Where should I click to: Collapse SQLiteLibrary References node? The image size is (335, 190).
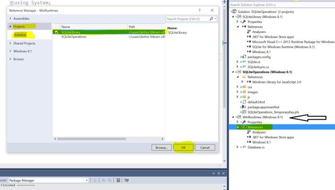[237, 27]
